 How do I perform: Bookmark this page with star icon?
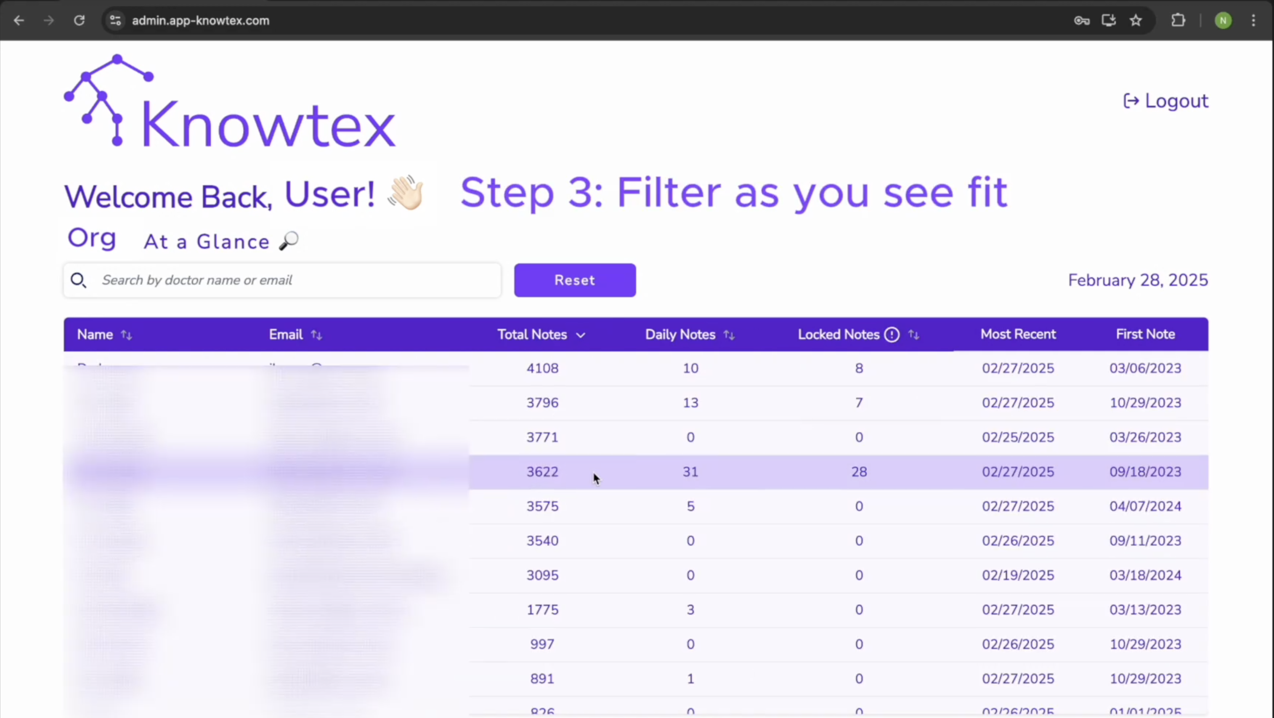point(1136,20)
